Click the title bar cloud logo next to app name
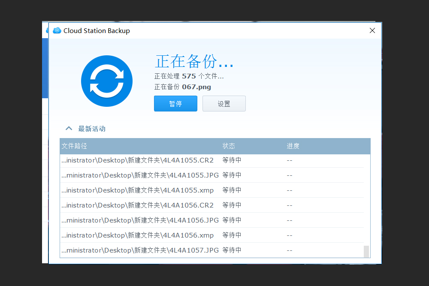This screenshot has width=429, height=286. tap(57, 30)
